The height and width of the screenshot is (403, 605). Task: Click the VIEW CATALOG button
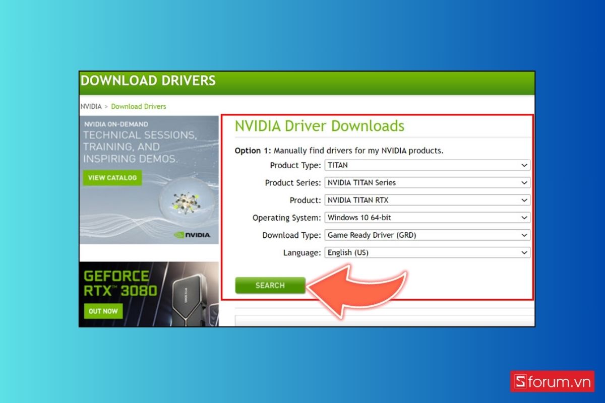(x=112, y=178)
